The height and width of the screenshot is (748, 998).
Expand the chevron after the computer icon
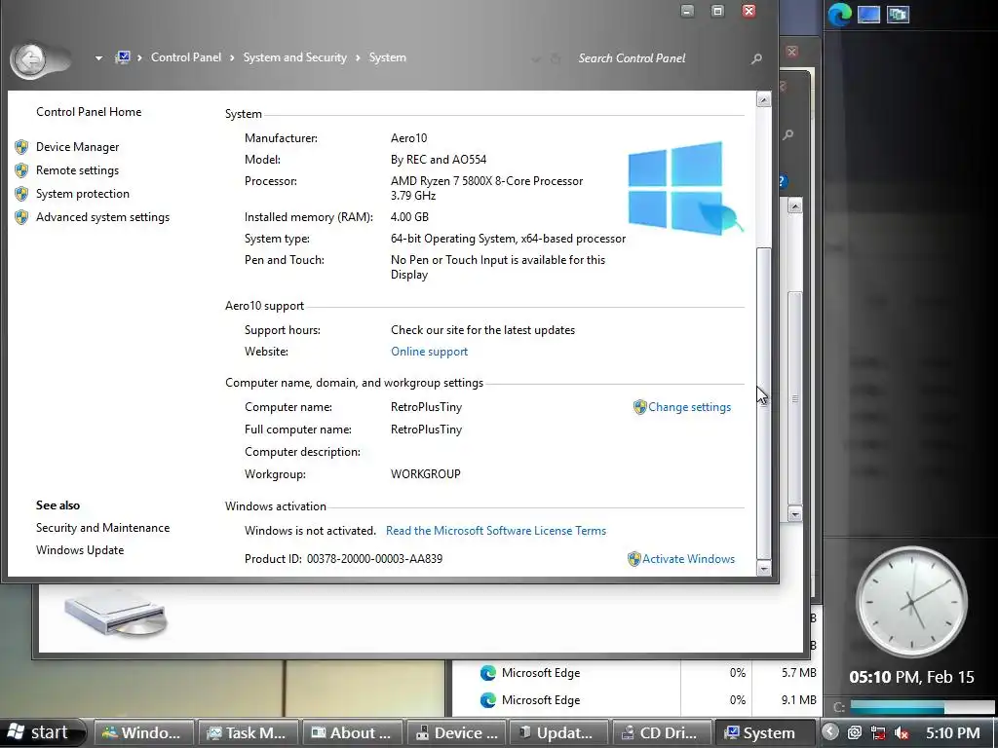click(139, 57)
